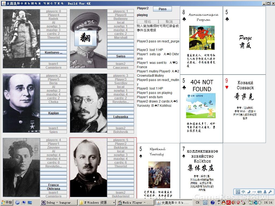Click the CH language indicator

tap(197, 203)
